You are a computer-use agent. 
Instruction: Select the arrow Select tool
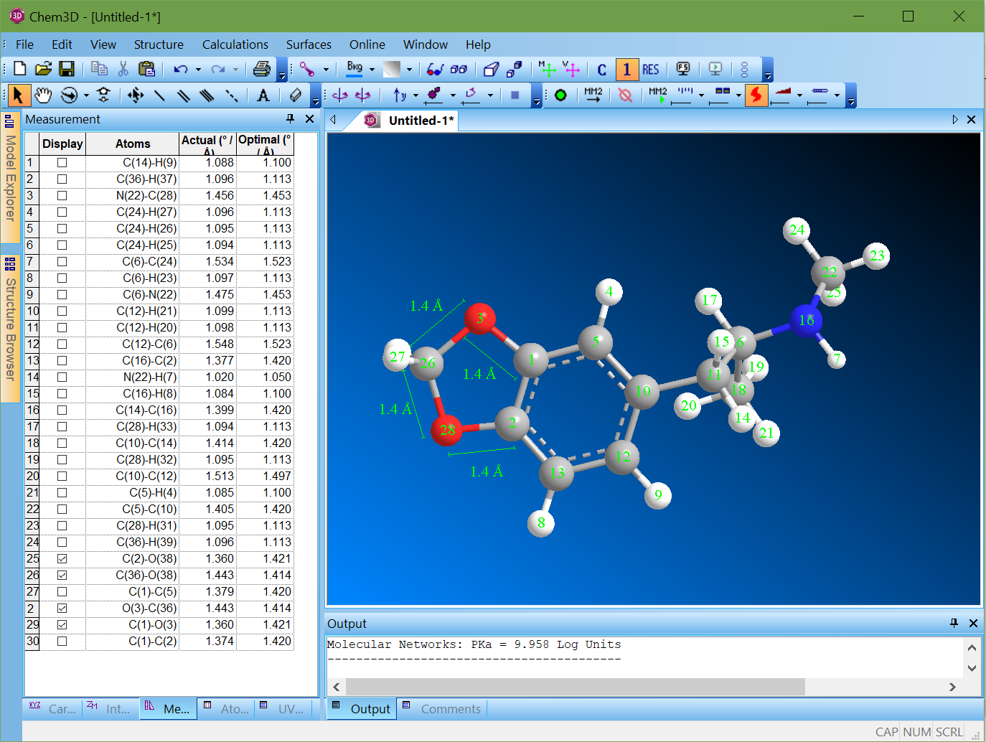18,95
